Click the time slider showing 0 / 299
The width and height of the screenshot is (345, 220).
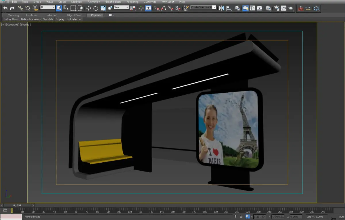coord(17,205)
